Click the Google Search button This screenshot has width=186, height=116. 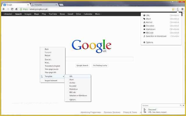coord(82,66)
